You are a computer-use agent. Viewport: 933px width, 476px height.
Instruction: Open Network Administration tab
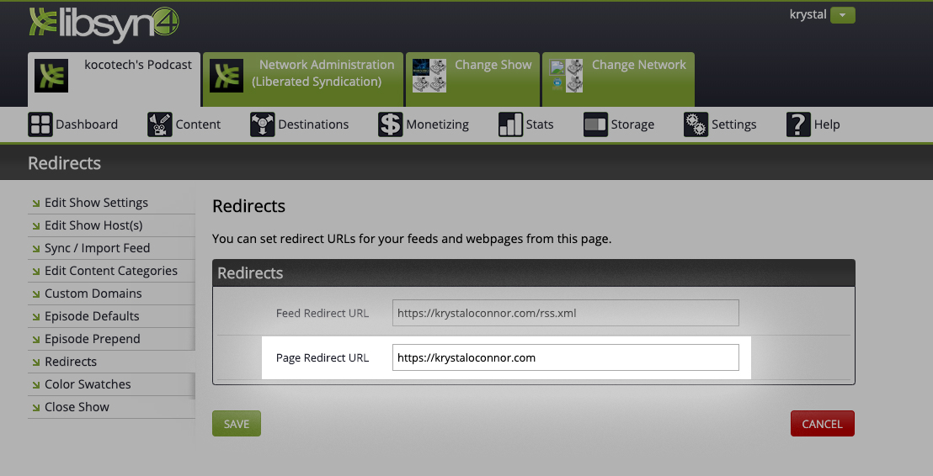coord(303,79)
